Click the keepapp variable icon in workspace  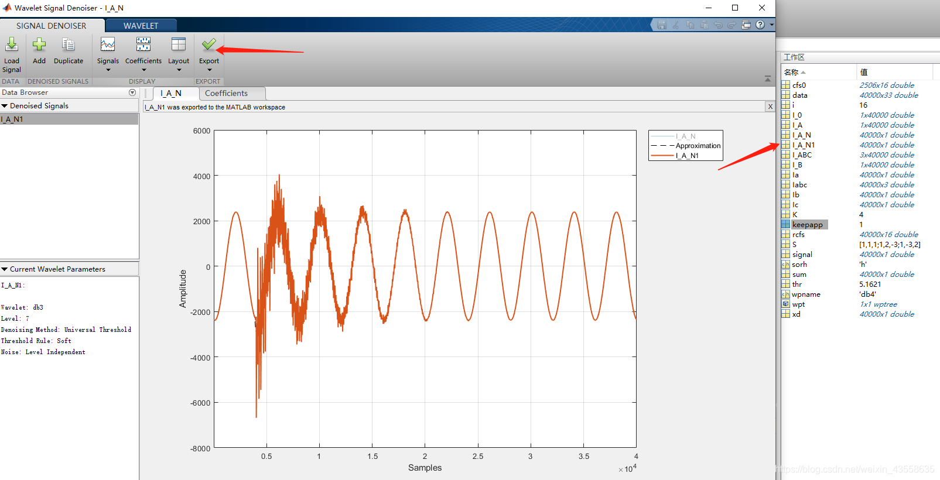click(785, 225)
